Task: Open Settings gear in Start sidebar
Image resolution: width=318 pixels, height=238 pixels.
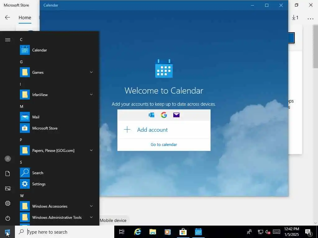Action: tap(8, 203)
